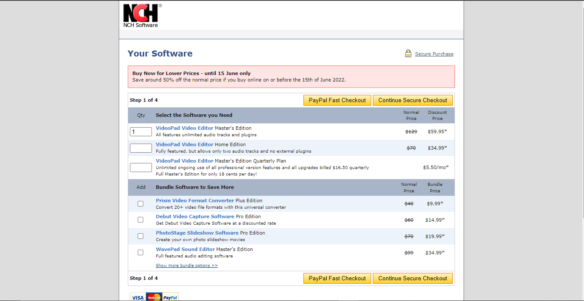Click 'Select the Software you Need' header
584x301 pixels.
(194, 115)
